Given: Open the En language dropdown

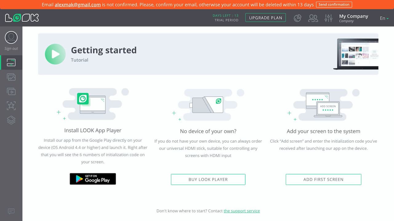Looking at the screenshot, I should click(x=384, y=18).
